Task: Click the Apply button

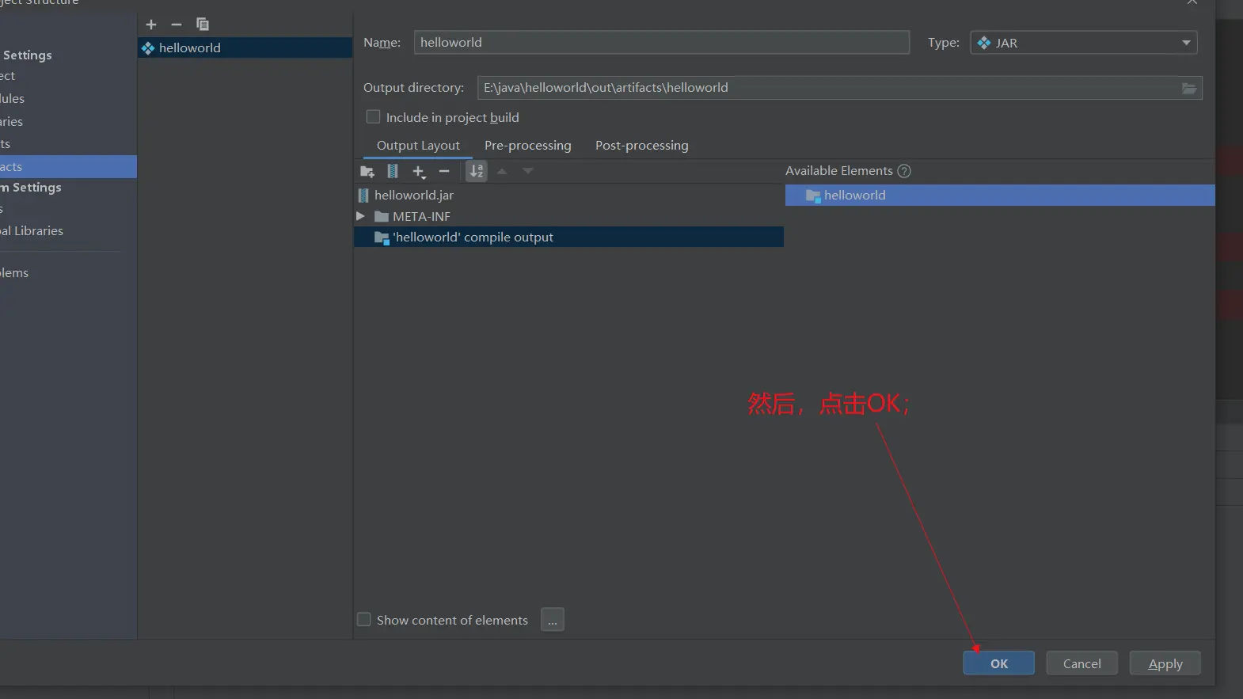Action: 1165,663
